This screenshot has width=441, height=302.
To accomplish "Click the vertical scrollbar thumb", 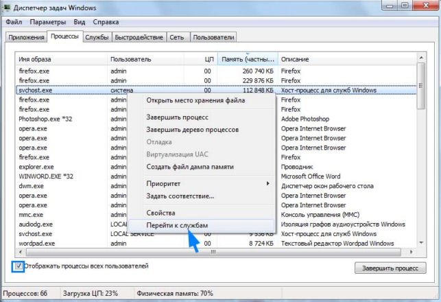I will coord(421,86).
